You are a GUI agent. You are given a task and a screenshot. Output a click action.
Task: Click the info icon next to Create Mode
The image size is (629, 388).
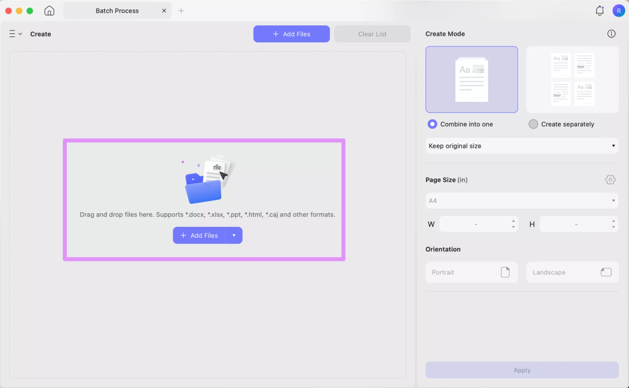click(611, 34)
